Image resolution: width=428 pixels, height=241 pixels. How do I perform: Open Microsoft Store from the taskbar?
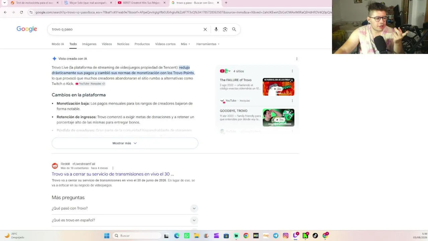point(226,236)
